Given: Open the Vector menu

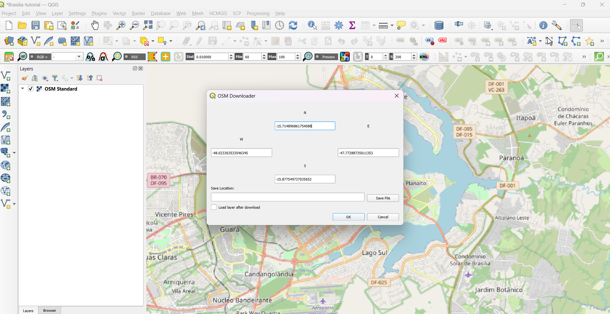Looking at the screenshot, I should pyautogui.click(x=119, y=13).
